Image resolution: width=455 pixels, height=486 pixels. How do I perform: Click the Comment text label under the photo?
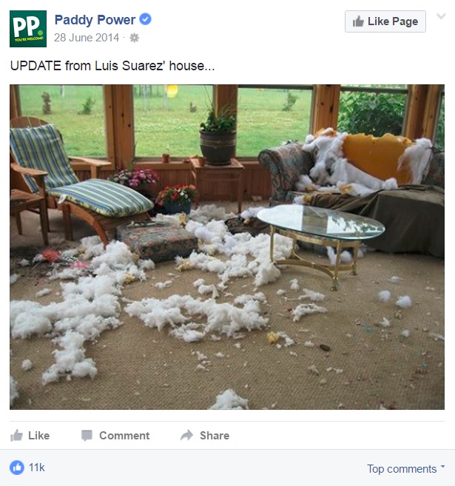pyautogui.click(x=124, y=436)
